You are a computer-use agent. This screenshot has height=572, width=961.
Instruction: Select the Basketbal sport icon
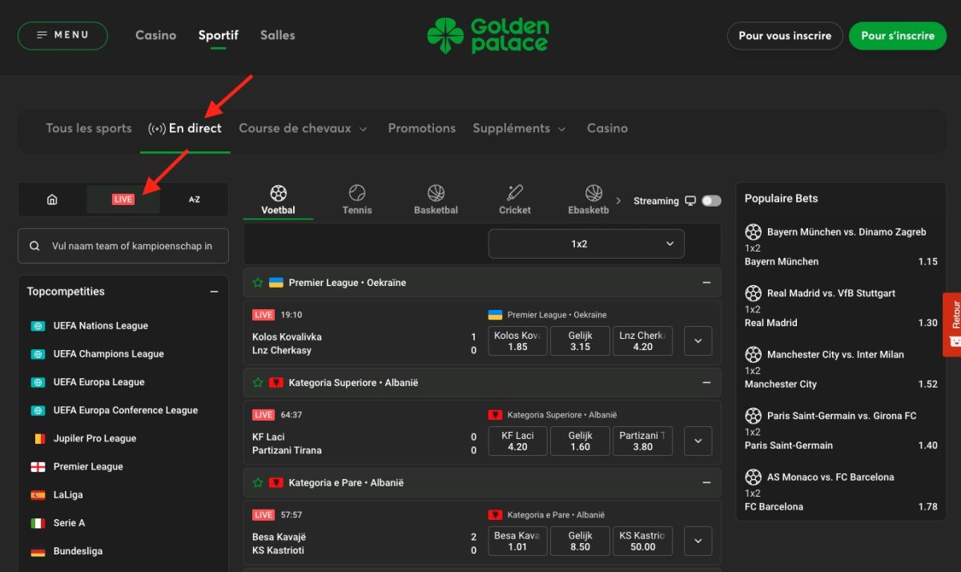(x=436, y=193)
